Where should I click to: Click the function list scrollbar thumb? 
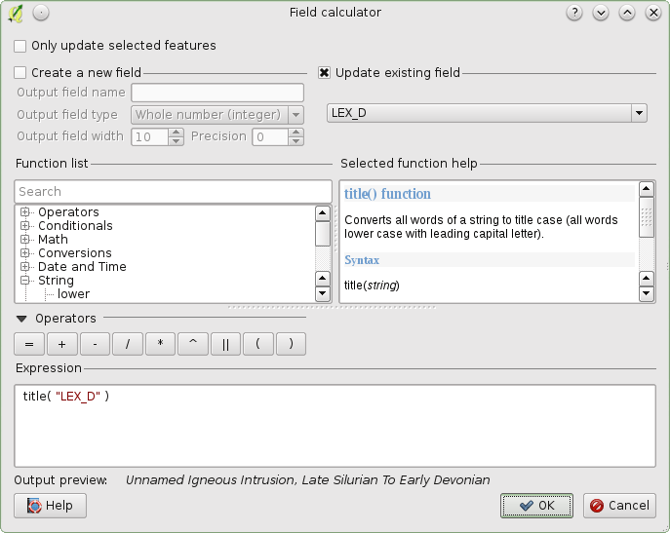coord(323,234)
